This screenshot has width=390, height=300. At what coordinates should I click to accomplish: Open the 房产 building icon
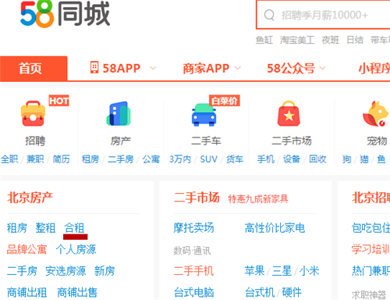pos(119,114)
